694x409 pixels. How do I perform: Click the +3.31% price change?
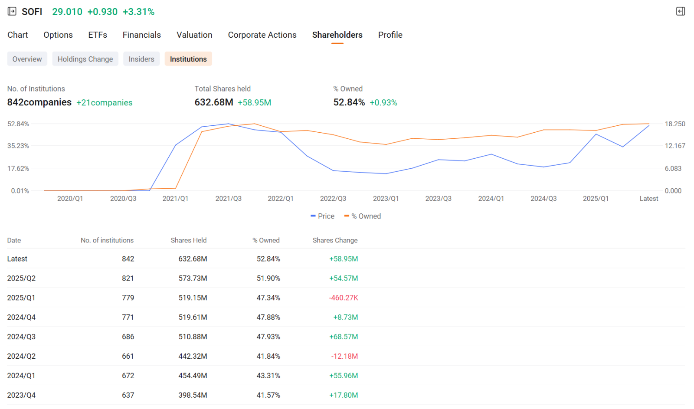point(139,12)
